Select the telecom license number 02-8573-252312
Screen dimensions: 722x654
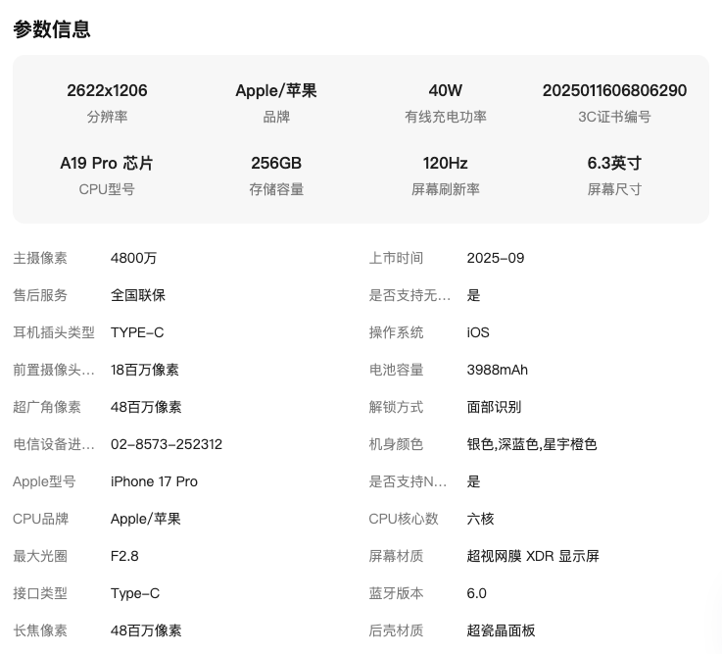point(167,444)
